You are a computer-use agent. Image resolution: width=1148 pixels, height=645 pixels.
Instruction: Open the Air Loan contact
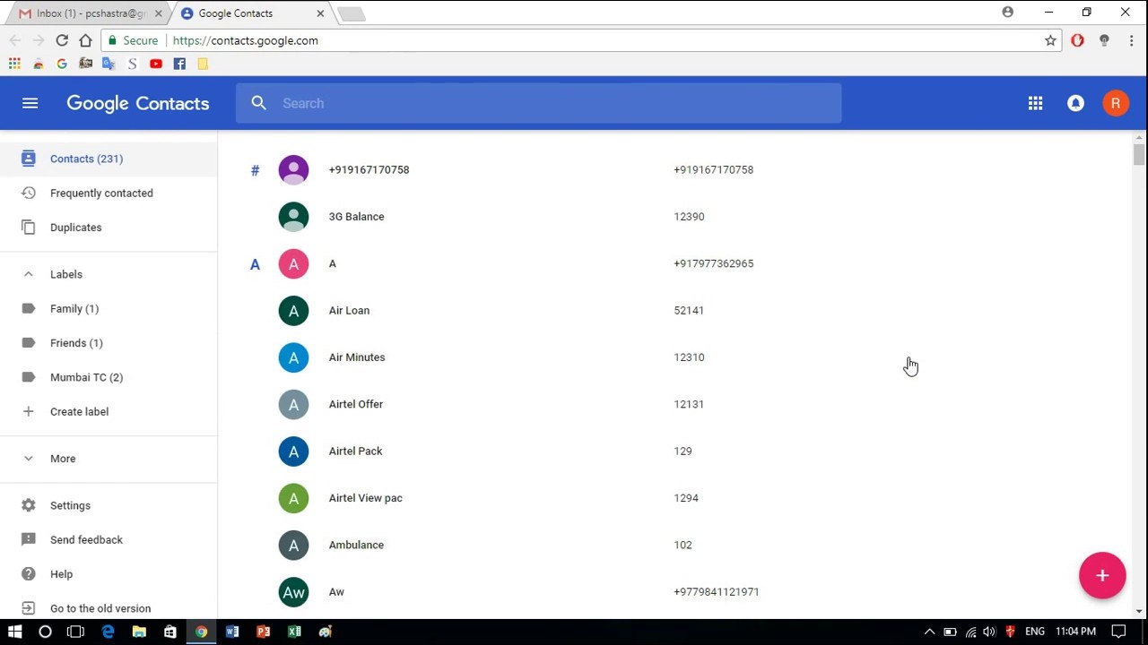pyautogui.click(x=349, y=310)
